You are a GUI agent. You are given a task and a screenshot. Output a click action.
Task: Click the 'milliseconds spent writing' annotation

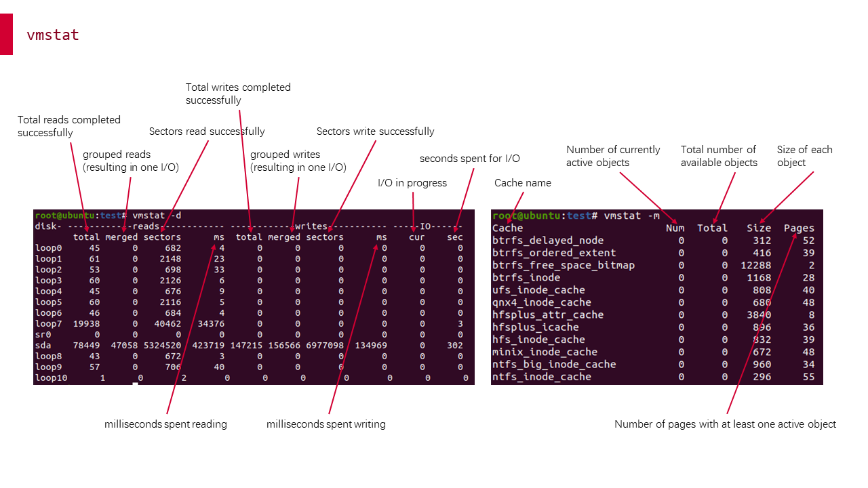326,424
